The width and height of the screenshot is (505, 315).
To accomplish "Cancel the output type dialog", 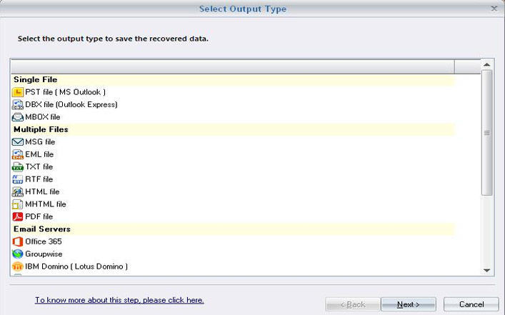I will point(471,304).
